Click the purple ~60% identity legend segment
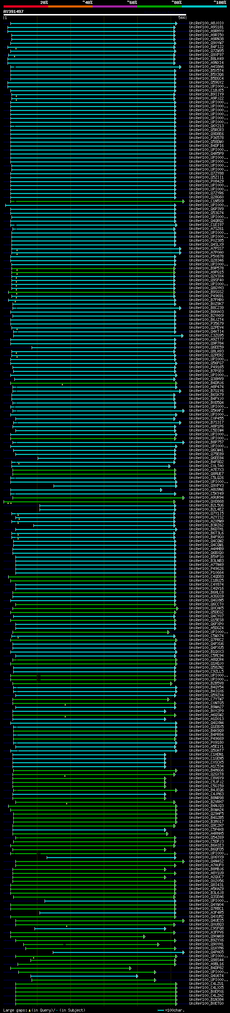 115,6
